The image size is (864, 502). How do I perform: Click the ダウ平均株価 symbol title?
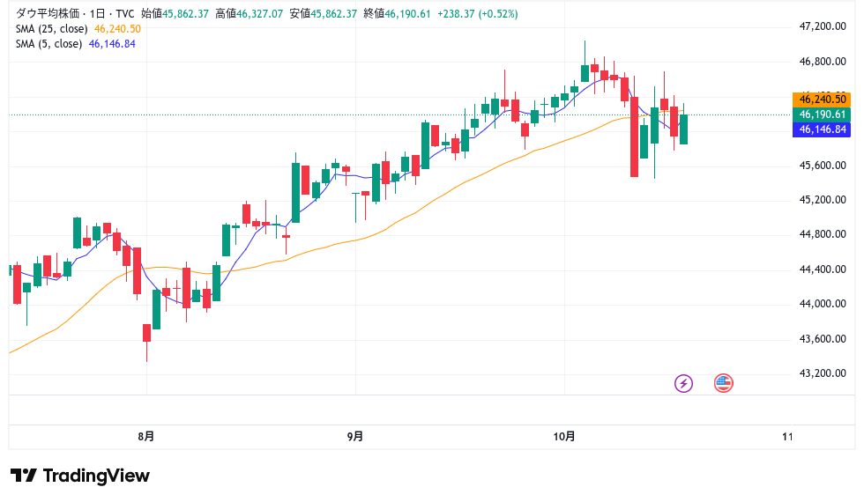click(46, 14)
